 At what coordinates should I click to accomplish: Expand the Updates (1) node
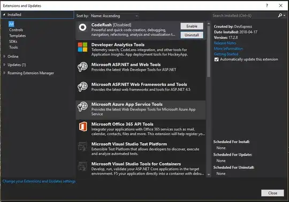coord(4,65)
